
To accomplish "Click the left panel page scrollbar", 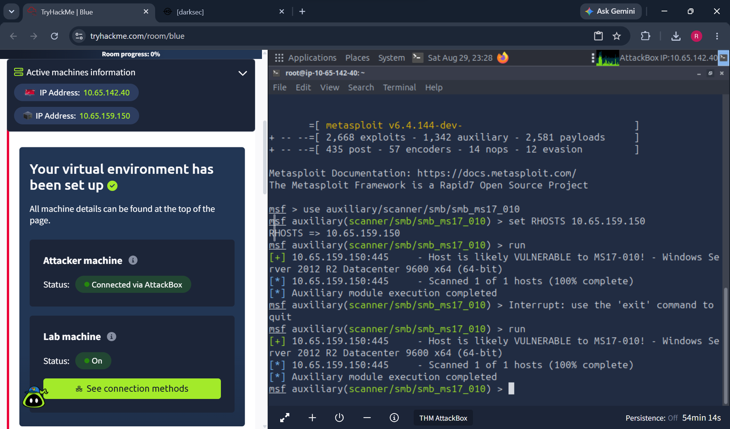I will [265, 157].
